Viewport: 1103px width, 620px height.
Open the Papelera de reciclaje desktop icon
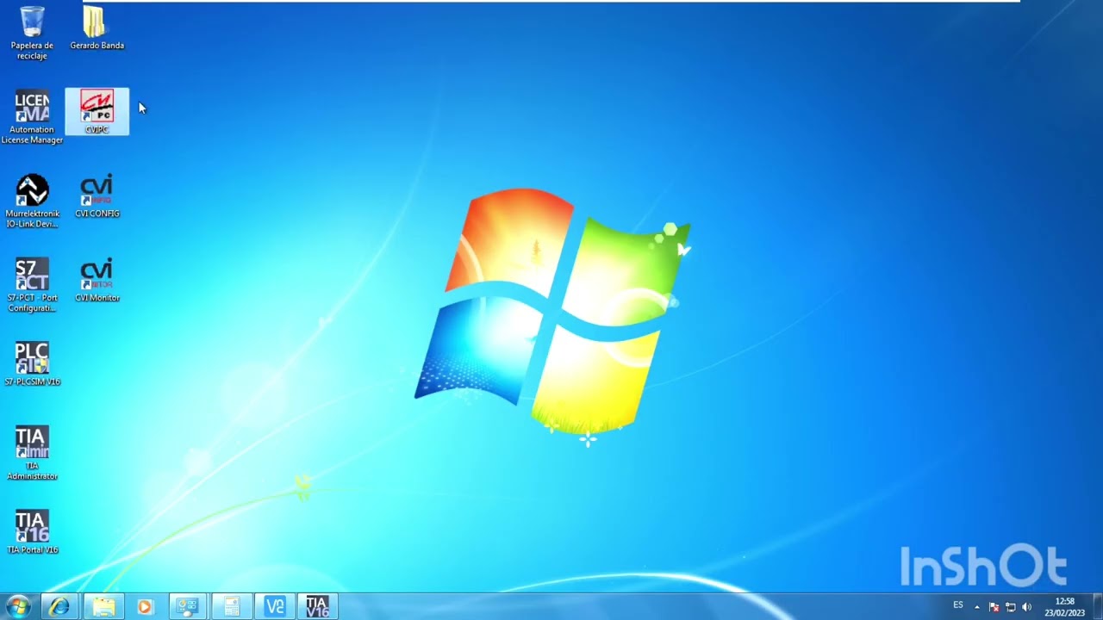32,33
